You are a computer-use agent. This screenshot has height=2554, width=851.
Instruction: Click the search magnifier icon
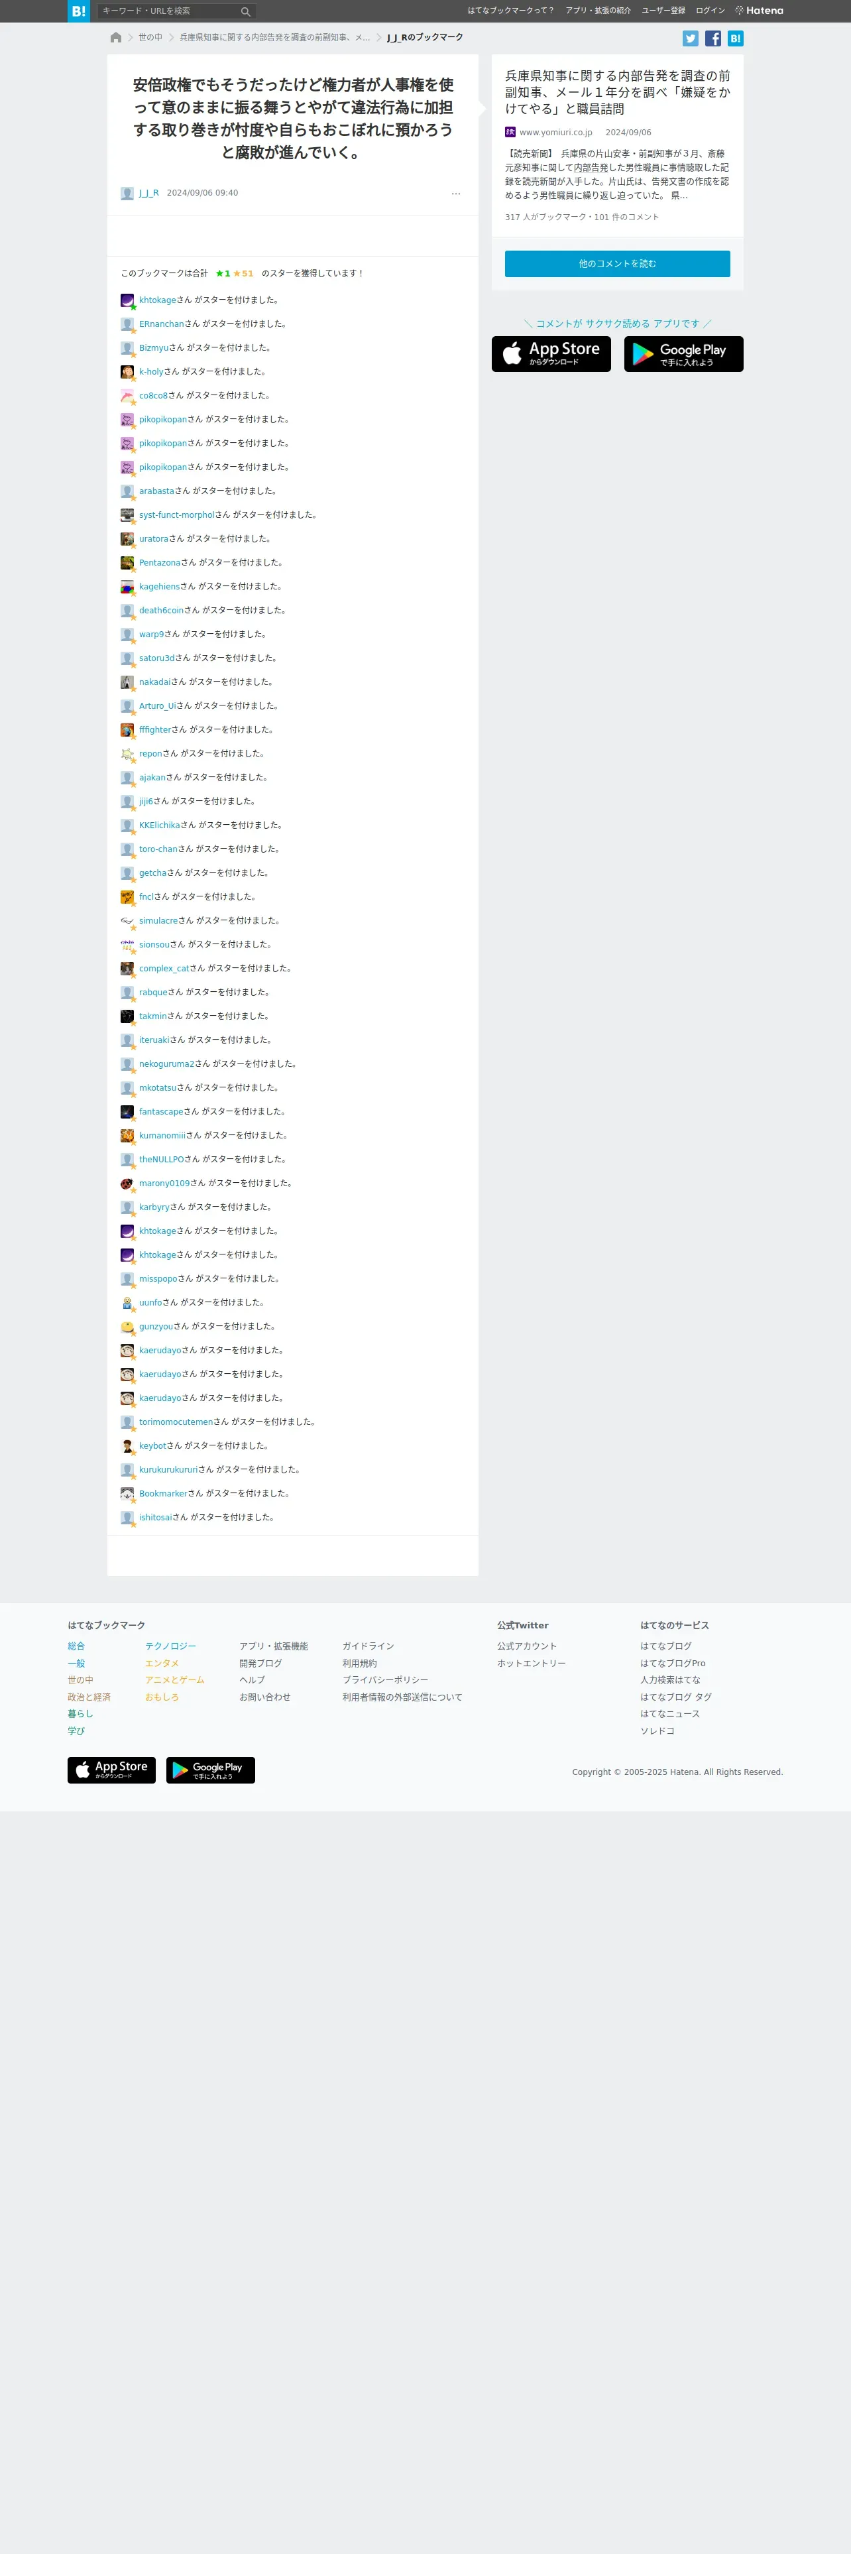coord(245,12)
